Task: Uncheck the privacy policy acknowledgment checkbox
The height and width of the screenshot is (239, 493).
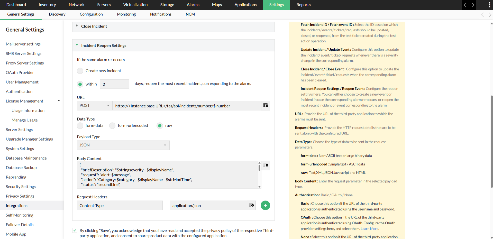Action: 75,230
